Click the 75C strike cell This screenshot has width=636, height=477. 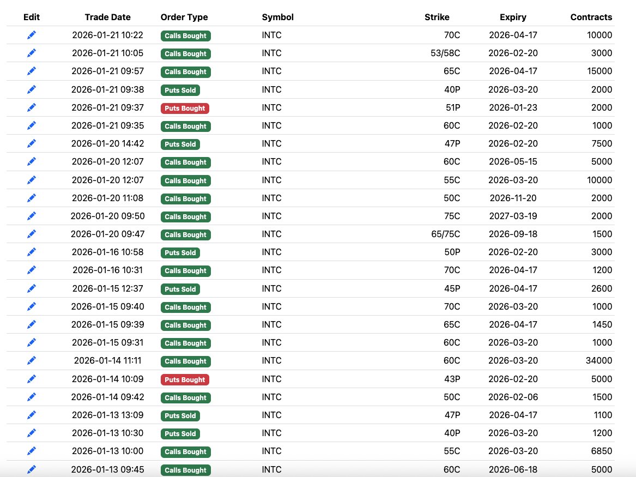point(452,216)
